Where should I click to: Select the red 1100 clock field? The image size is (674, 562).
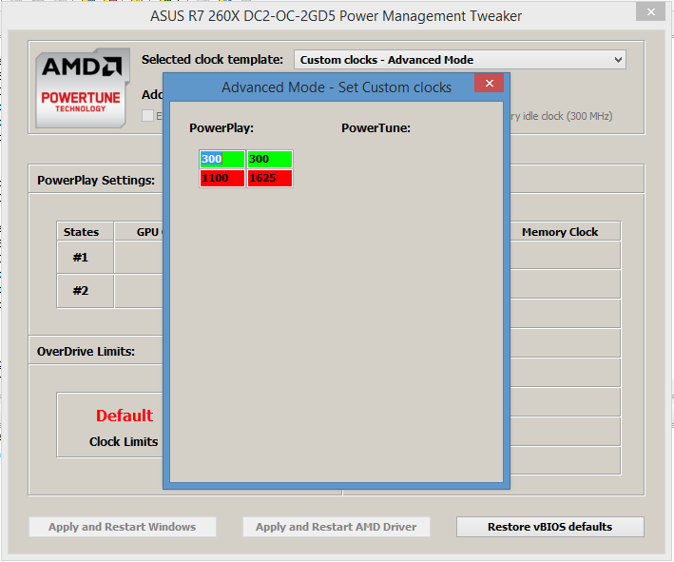[x=222, y=178]
